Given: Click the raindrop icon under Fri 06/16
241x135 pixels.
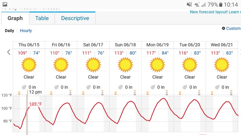Looking at the screenshot, I should (56, 87).
